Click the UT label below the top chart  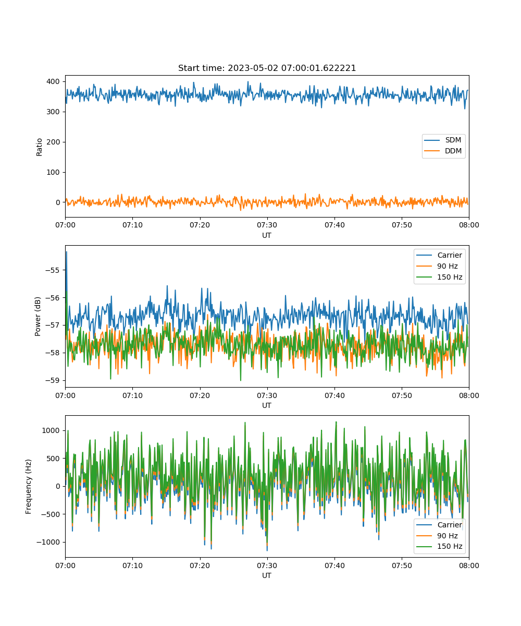(x=267, y=235)
